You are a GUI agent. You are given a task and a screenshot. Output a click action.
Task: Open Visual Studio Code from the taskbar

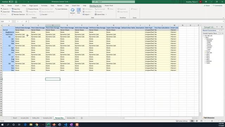65,125
